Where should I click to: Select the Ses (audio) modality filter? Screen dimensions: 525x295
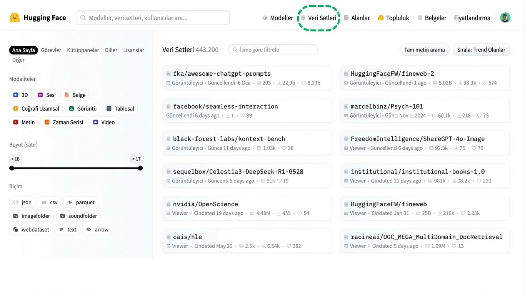coord(46,95)
